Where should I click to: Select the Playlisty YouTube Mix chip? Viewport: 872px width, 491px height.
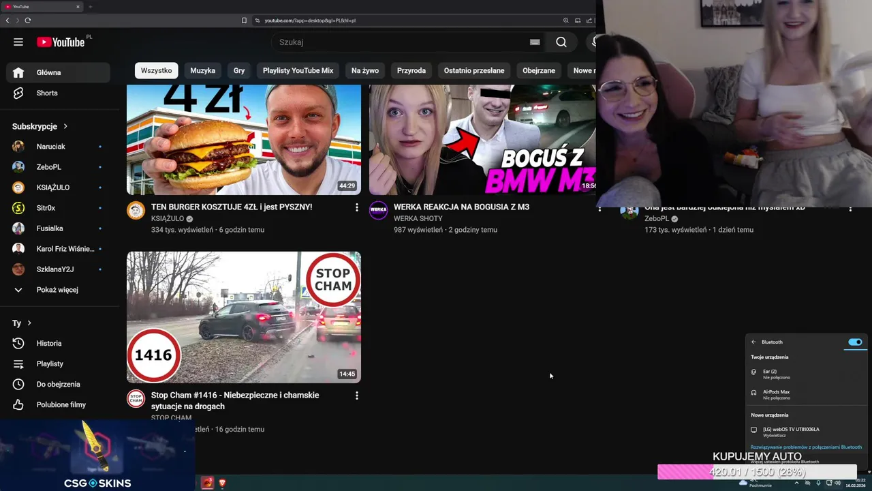point(298,70)
